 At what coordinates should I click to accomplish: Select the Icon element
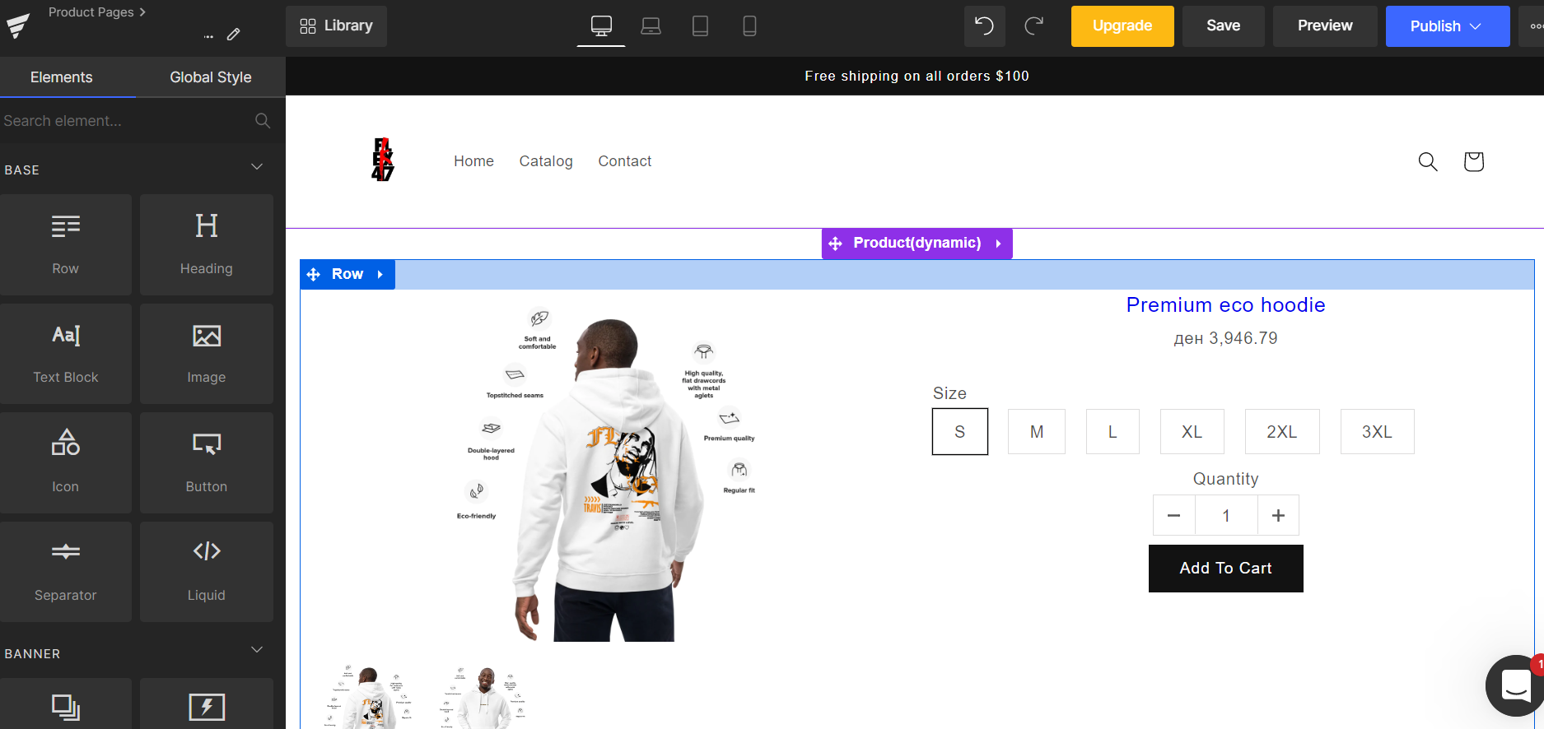(66, 462)
